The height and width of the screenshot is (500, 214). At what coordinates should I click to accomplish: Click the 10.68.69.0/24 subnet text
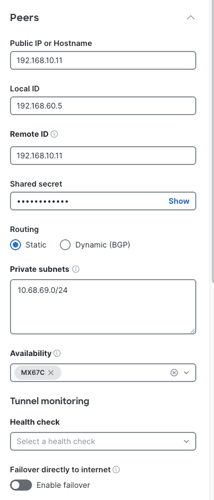click(43, 290)
